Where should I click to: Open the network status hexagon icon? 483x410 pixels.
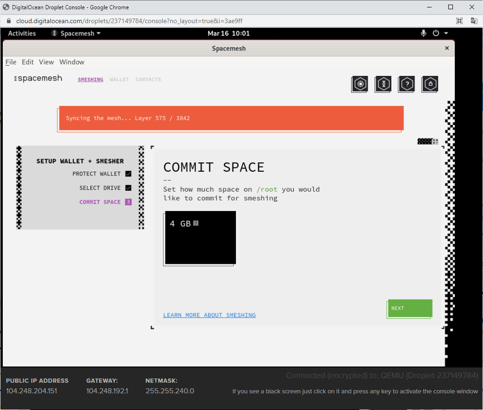pos(383,84)
